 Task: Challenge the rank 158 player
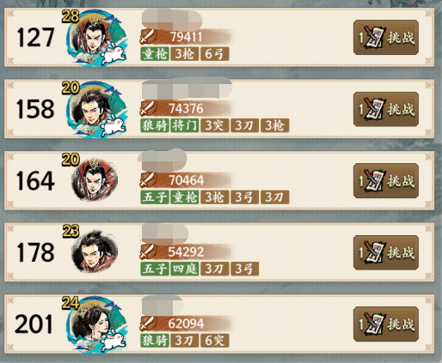click(x=386, y=109)
